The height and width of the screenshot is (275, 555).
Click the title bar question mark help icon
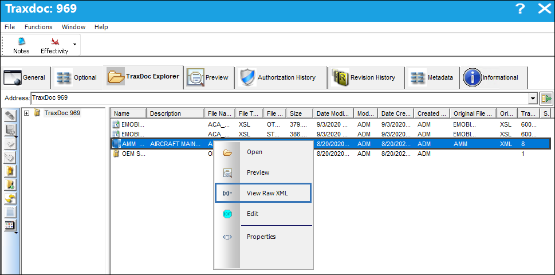(520, 9)
